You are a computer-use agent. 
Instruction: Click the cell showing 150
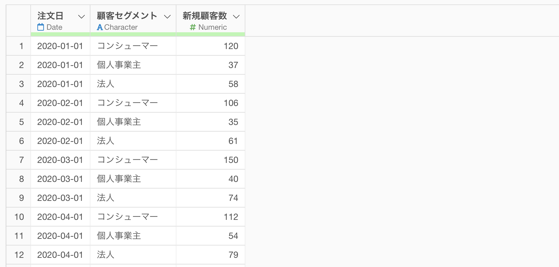pos(231,160)
